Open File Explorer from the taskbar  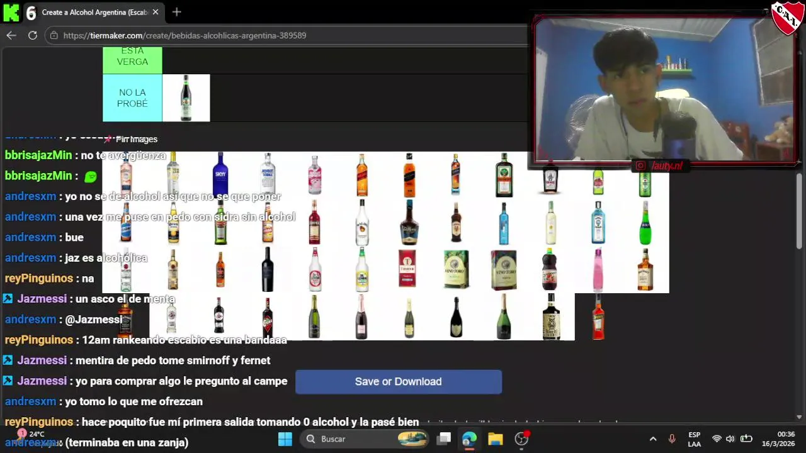(x=496, y=439)
